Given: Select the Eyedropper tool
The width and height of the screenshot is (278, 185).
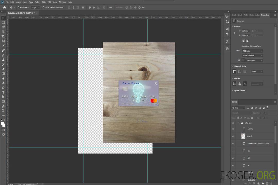Looking at the screenshot, I should pyautogui.click(x=3, y=46).
